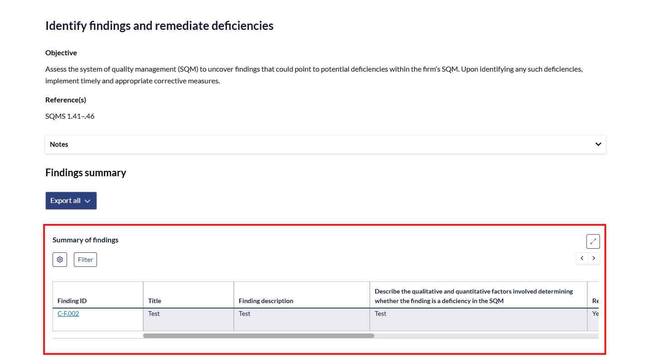658x357 pixels.
Task: Click the Finding ID column header
Action: 72,301
